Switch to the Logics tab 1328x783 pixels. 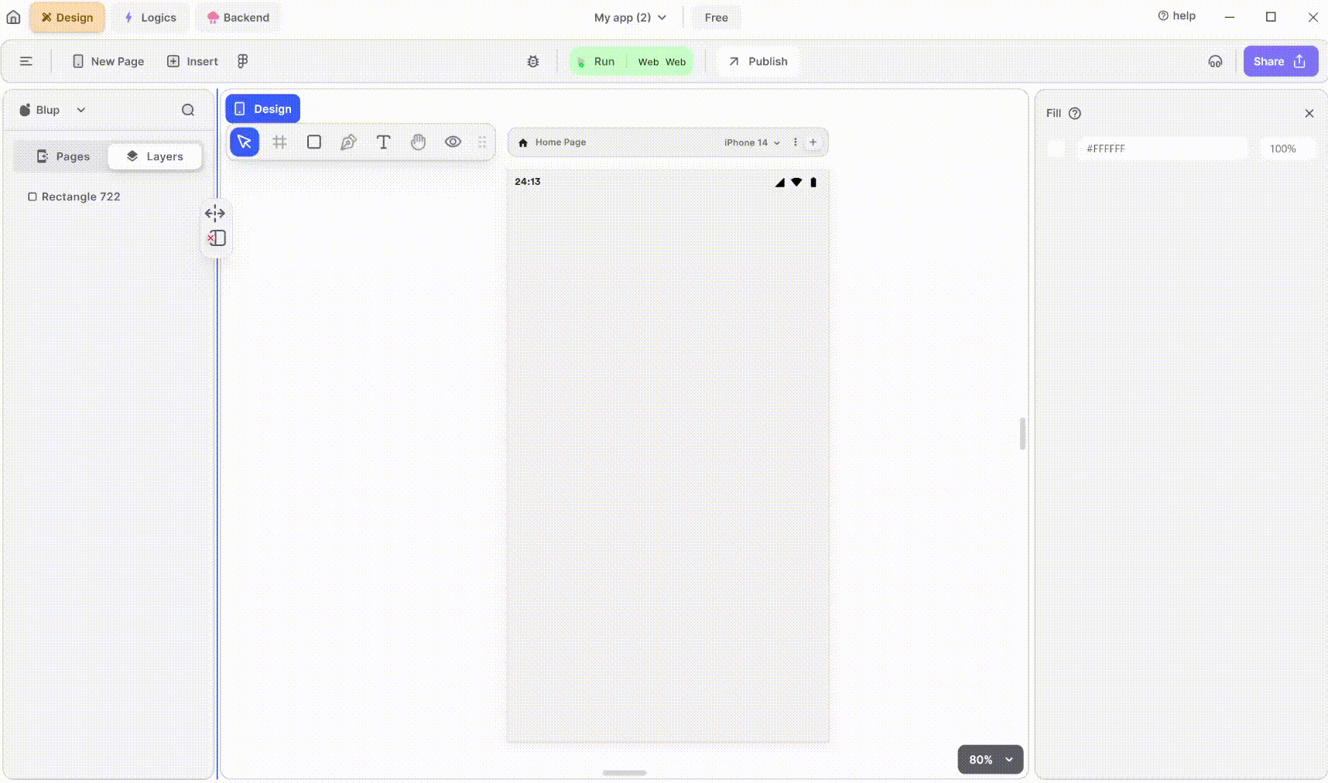[150, 17]
